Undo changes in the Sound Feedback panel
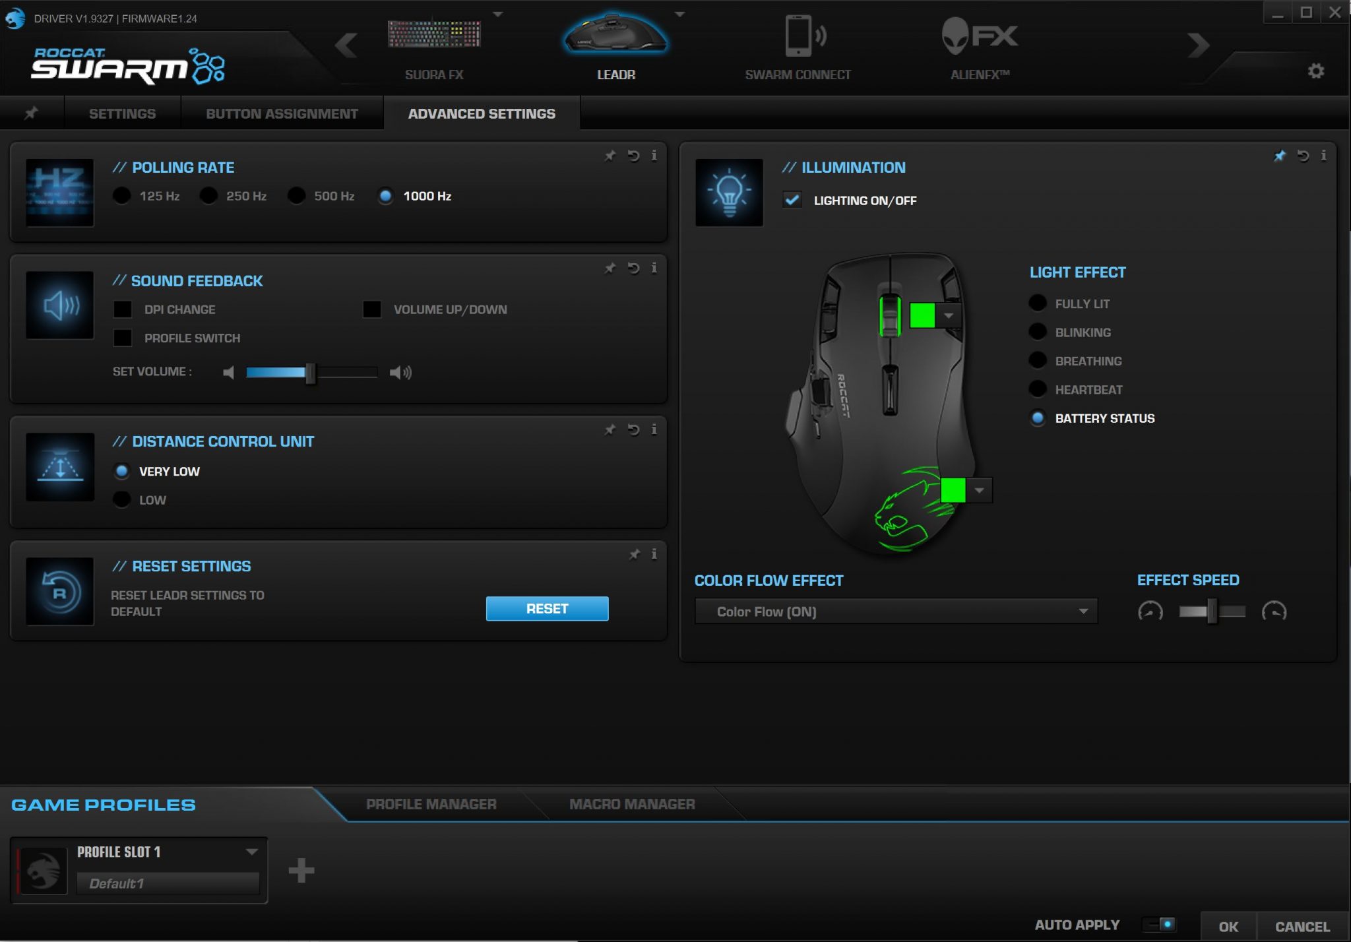Image resolution: width=1351 pixels, height=942 pixels. pos(633,268)
